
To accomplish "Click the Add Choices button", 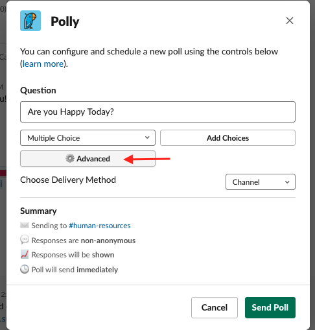I will tap(227, 138).
